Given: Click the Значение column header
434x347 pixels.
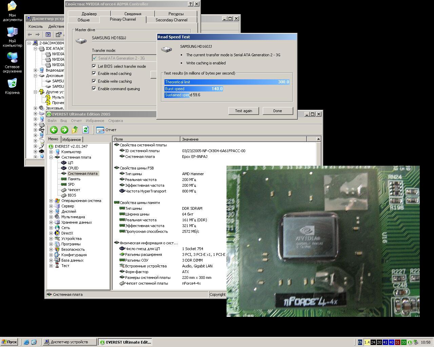Looking at the screenshot, I should [x=243, y=139].
